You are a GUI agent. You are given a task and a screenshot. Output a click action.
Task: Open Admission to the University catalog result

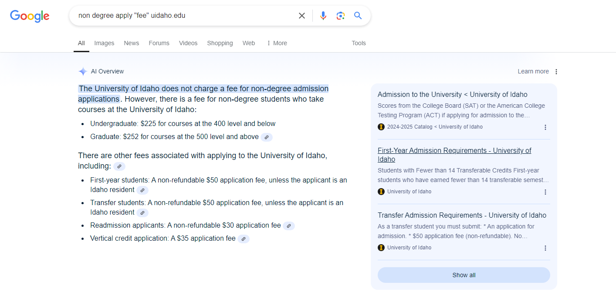pyautogui.click(x=453, y=95)
